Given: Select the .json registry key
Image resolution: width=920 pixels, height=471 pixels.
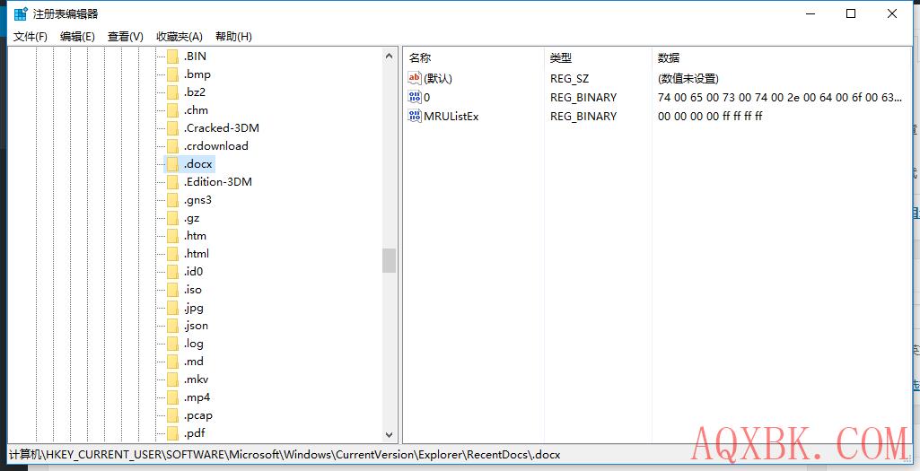Looking at the screenshot, I should 196,326.
